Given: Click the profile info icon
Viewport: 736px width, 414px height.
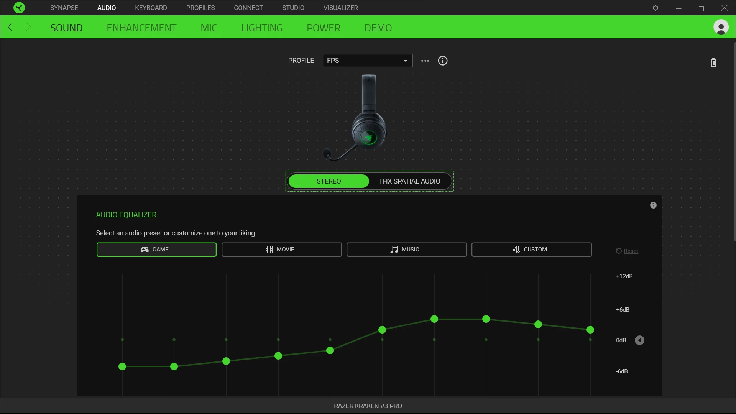Looking at the screenshot, I should point(442,61).
